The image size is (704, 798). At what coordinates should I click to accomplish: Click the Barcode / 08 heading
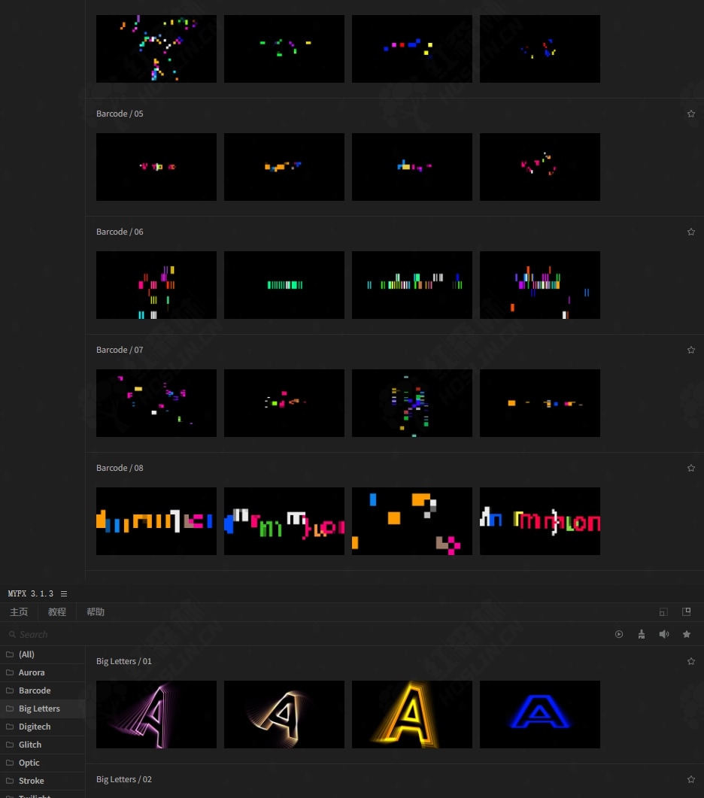coord(120,468)
